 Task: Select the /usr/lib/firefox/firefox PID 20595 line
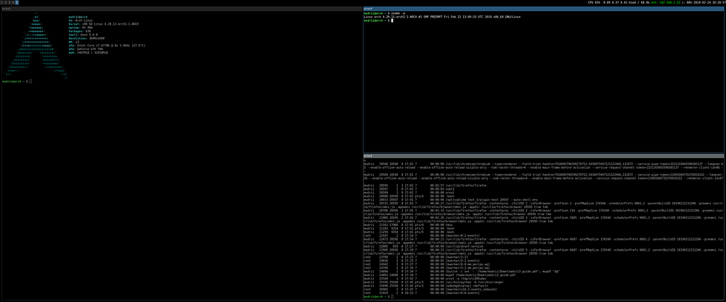pos(425,185)
